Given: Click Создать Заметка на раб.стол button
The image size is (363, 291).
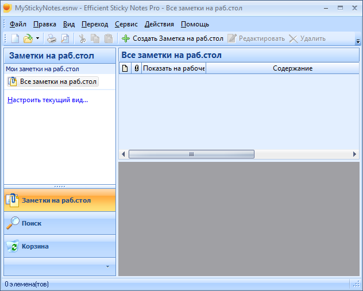Looking at the screenshot, I should point(172,38).
